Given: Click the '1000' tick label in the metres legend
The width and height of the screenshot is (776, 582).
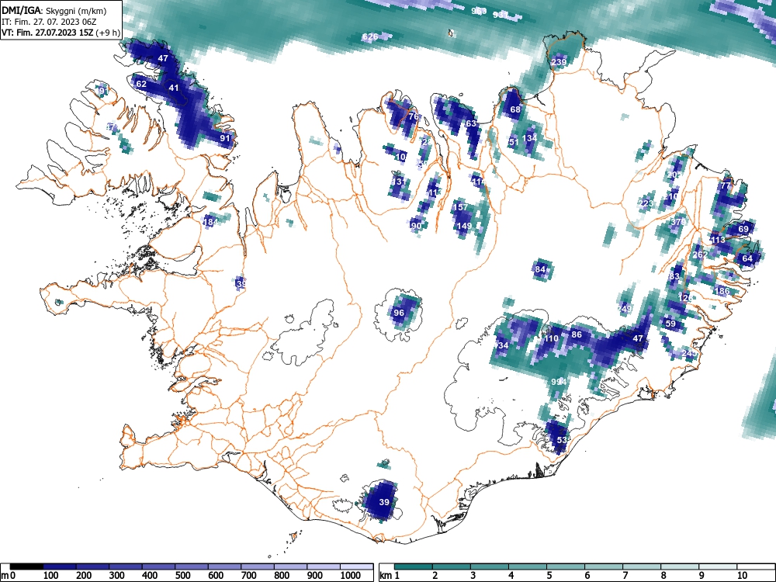Looking at the screenshot, I should [351, 576].
